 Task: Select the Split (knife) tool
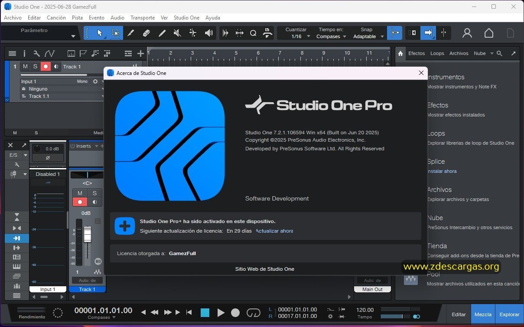coord(130,33)
